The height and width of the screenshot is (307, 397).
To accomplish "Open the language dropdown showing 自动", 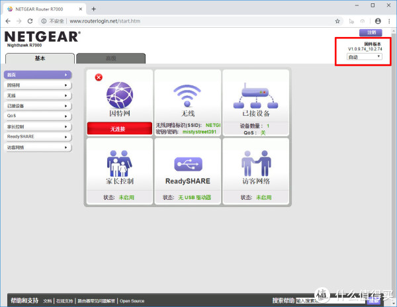I will click(x=365, y=57).
